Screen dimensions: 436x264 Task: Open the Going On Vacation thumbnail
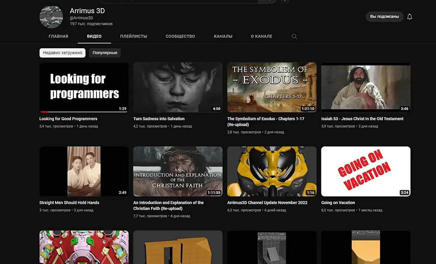tap(366, 171)
